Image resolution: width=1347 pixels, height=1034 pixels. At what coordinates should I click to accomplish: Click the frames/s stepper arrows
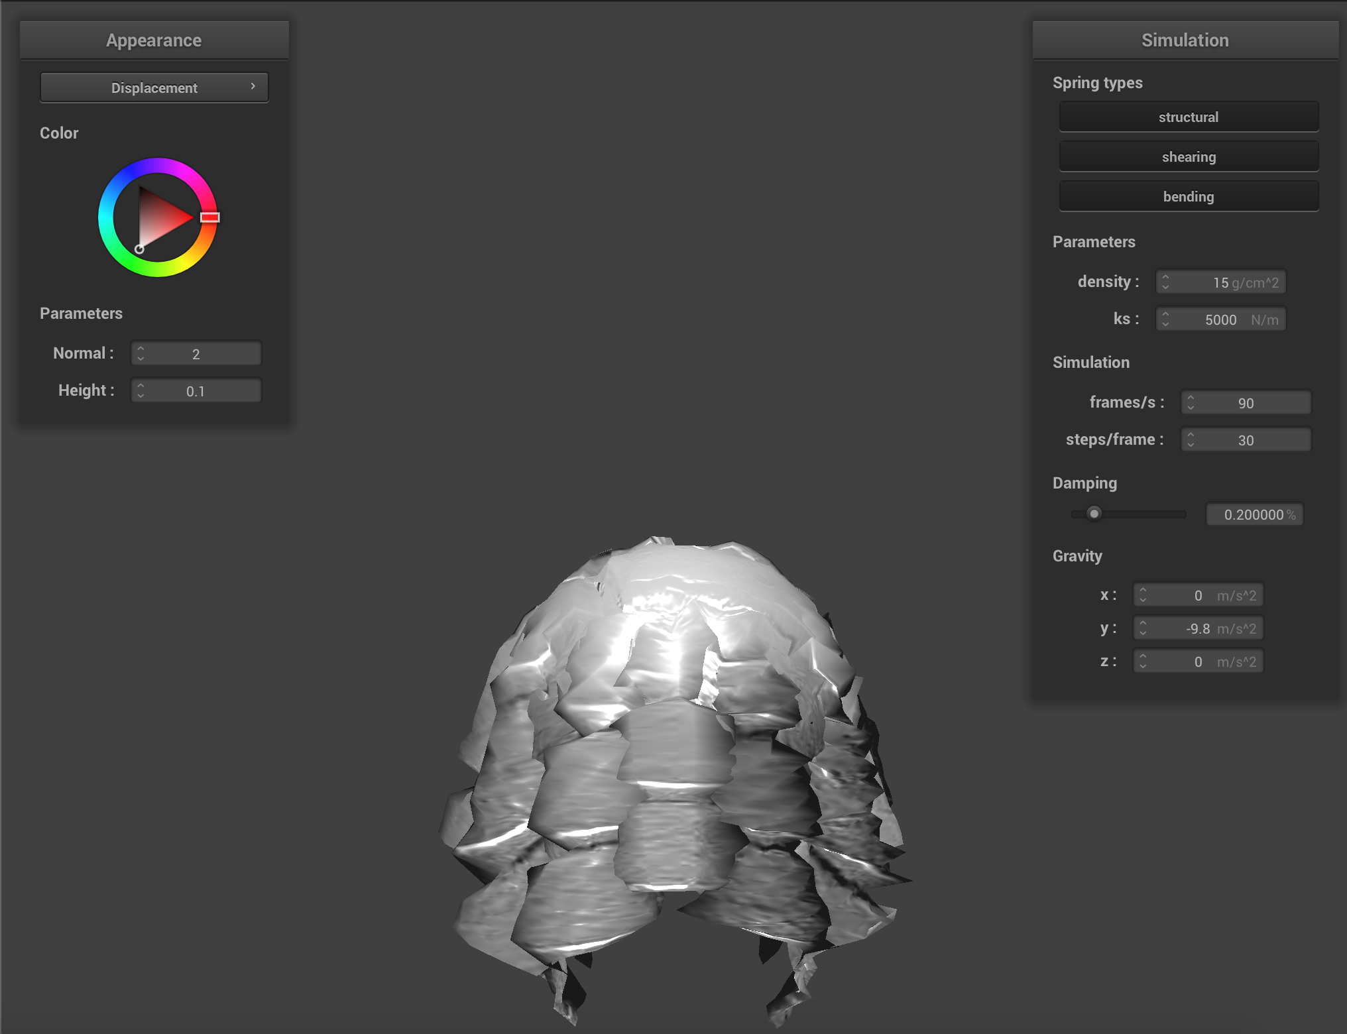[1191, 403]
